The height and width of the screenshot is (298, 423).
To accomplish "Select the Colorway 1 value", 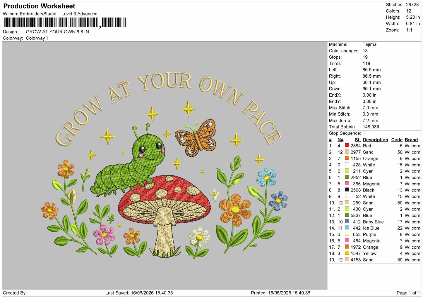I will [x=37, y=38].
